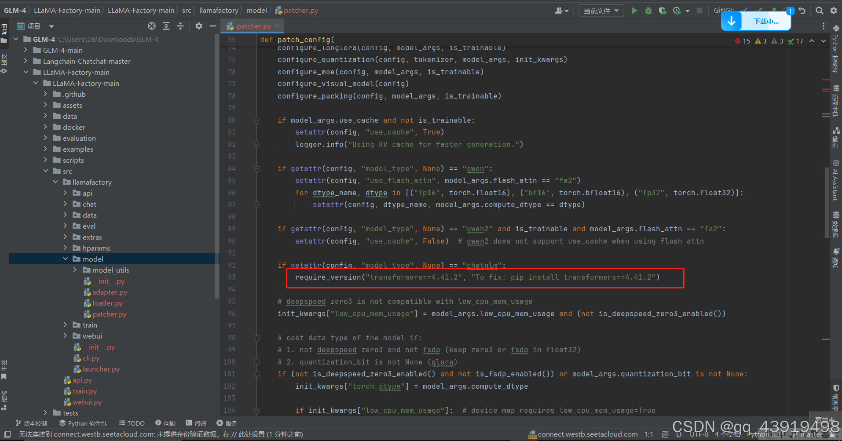Collapse the model folder
The height and width of the screenshot is (441, 842).
coord(66,259)
